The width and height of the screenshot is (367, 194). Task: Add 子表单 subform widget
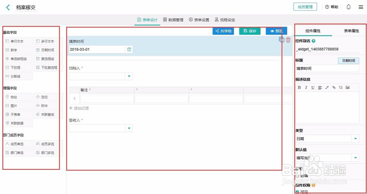click(x=17, y=115)
